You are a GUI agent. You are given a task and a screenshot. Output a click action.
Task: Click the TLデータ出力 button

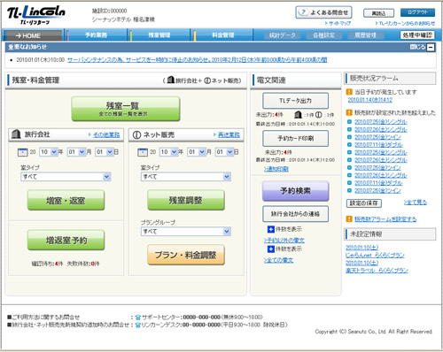[295, 101]
